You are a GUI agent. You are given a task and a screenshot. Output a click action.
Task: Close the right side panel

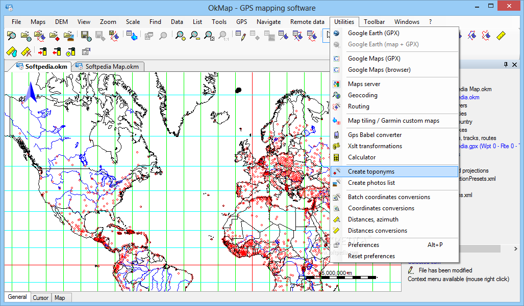[x=515, y=65]
